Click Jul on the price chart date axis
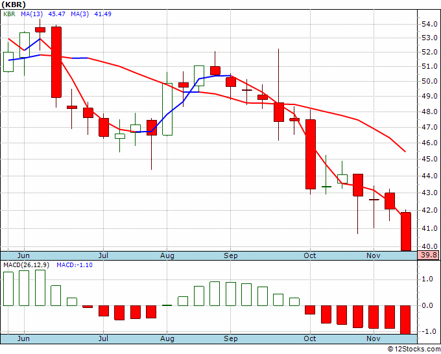 (104, 255)
